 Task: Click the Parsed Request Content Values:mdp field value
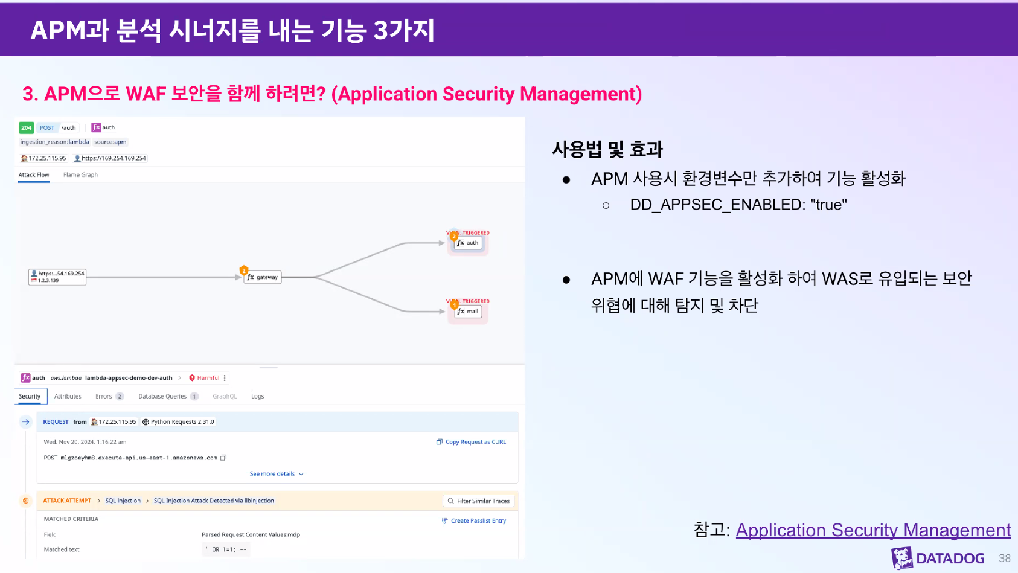point(251,534)
